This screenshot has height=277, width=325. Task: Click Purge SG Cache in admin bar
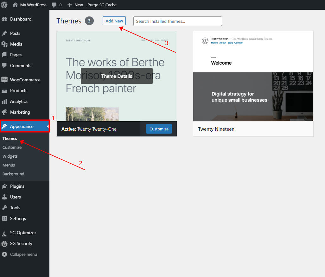click(x=102, y=5)
